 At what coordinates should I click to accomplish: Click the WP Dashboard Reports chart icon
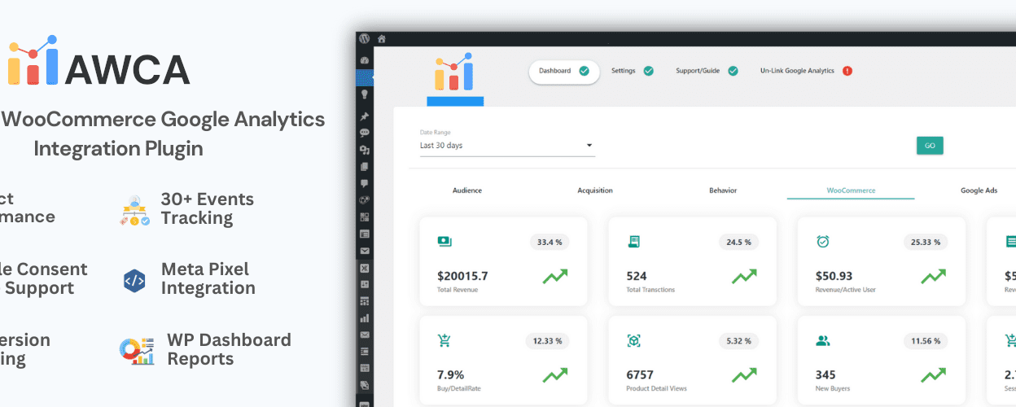click(135, 350)
